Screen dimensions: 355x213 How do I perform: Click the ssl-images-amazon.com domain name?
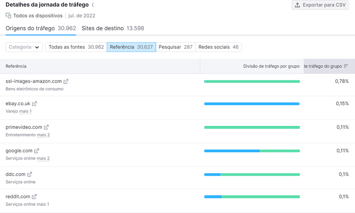click(34, 81)
